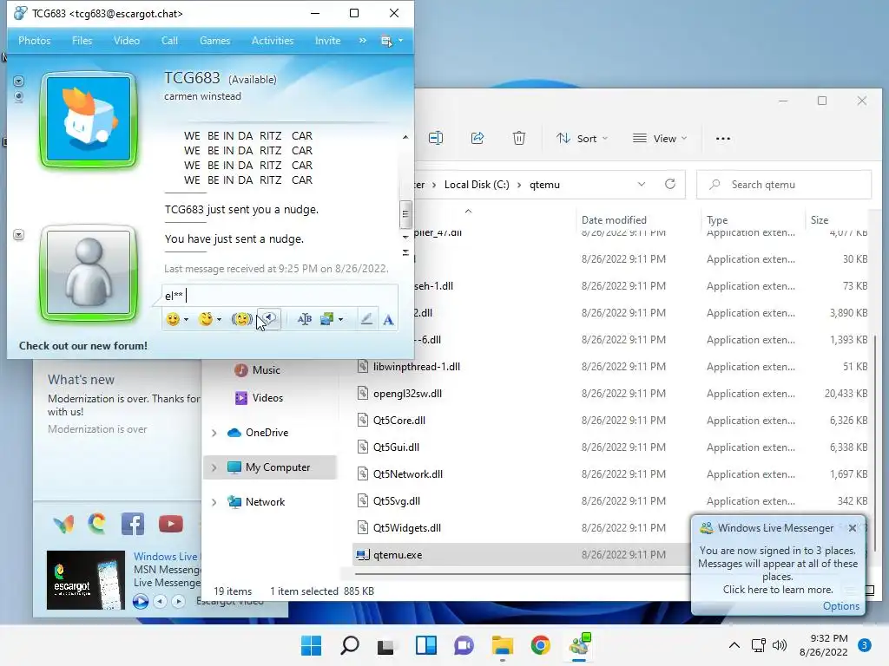
Task: Open the emoticon picker smiley icon
Action: [x=173, y=319]
